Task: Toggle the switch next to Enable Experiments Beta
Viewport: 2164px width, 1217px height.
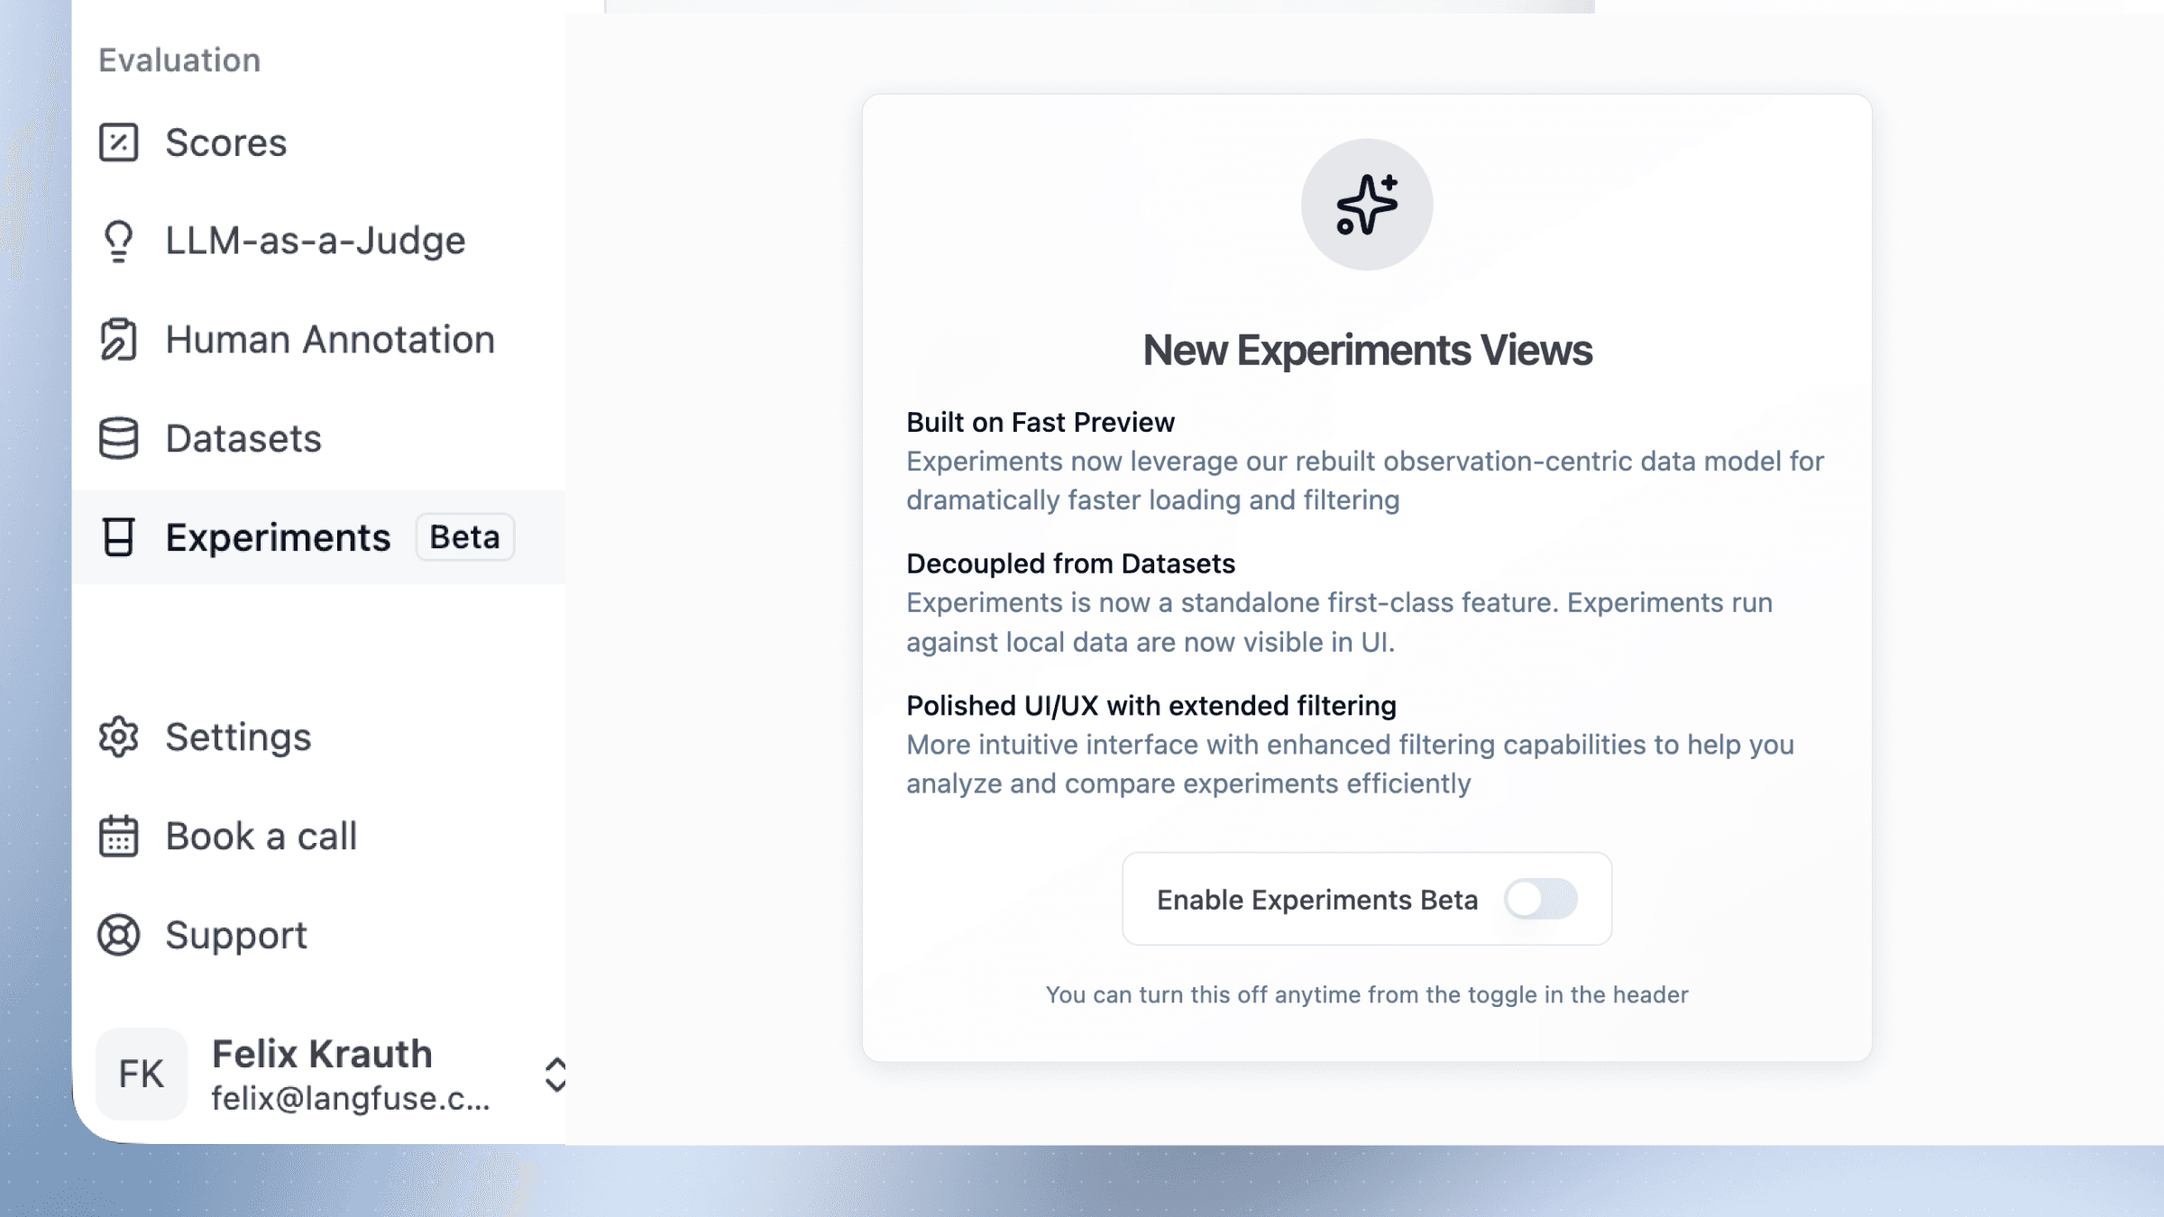Action: (1541, 899)
